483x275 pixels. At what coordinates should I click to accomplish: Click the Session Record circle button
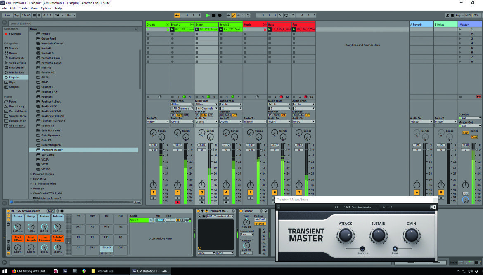pos(248,15)
